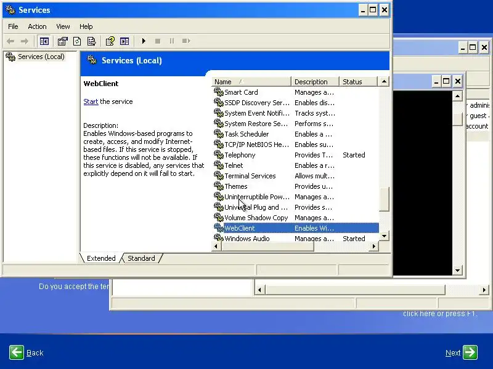Click the Refresh toolbar icon
Viewport: 493px width, 369px height.
[x=77, y=41]
